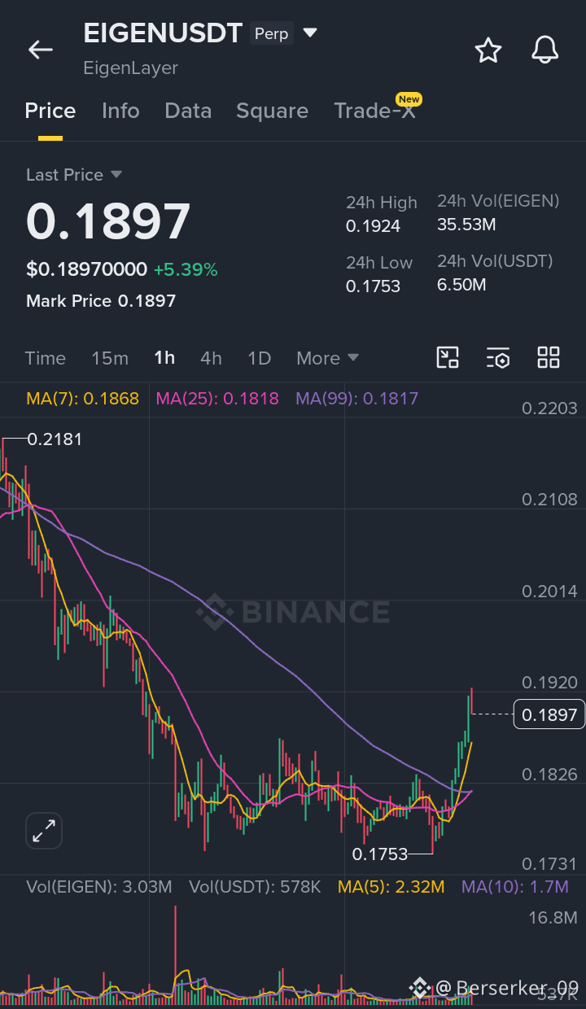
Task: Click the 24h Low value 0.1753
Action: 374,286
